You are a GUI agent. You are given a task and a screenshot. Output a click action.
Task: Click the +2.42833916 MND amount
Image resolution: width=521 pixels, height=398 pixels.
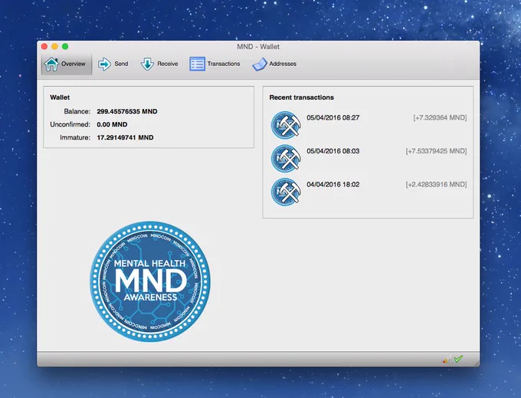pyautogui.click(x=436, y=185)
